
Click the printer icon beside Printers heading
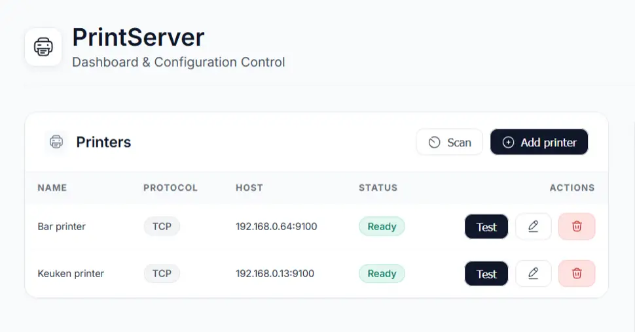click(56, 142)
